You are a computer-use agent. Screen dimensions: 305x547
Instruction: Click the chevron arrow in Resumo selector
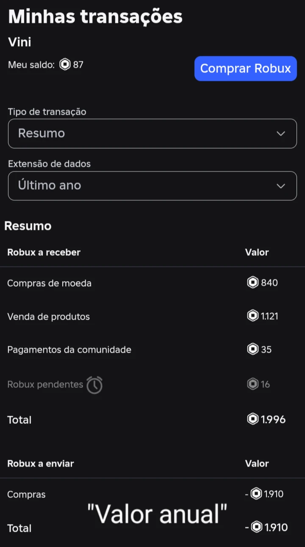[280, 134]
